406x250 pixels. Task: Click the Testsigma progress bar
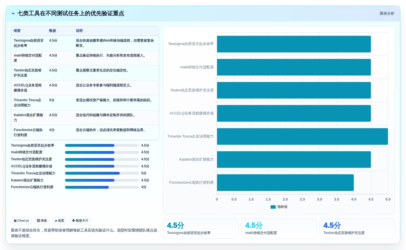(x=102, y=145)
